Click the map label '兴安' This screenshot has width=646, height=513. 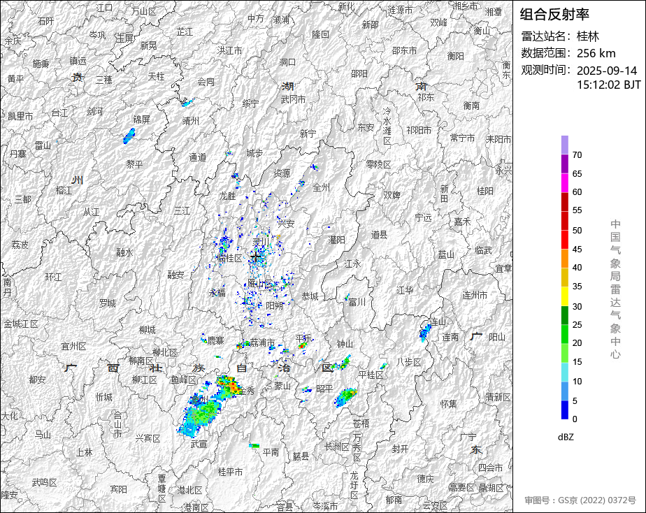point(286,224)
